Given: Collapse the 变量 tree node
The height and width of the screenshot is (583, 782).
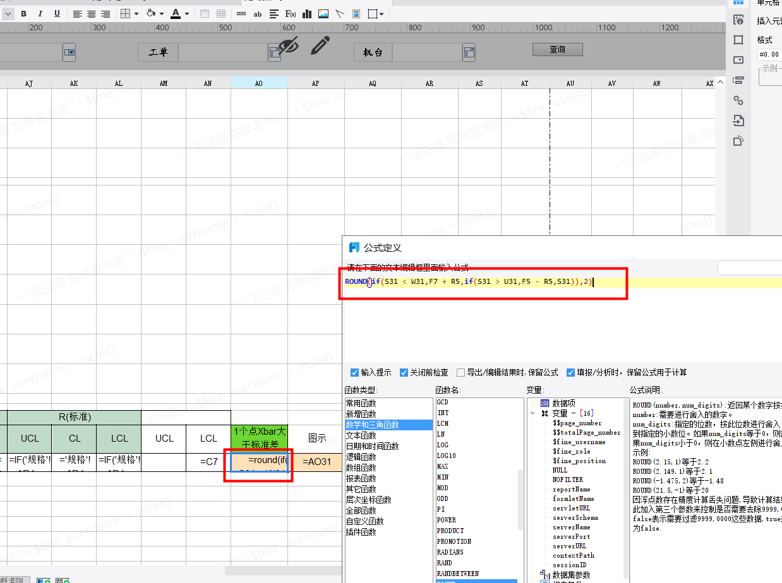Looking at the screenshot, I should (532, 413).
